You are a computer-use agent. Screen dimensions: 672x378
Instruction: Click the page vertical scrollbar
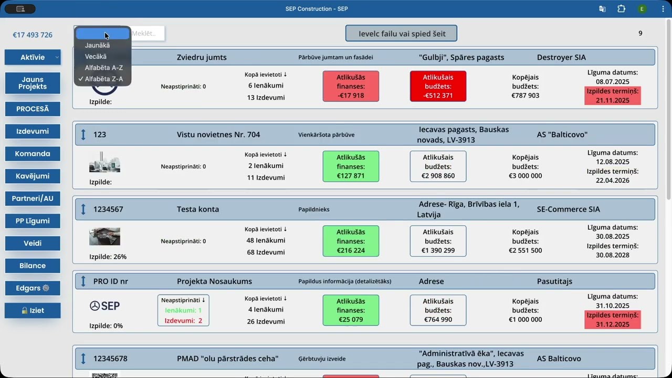668,110
